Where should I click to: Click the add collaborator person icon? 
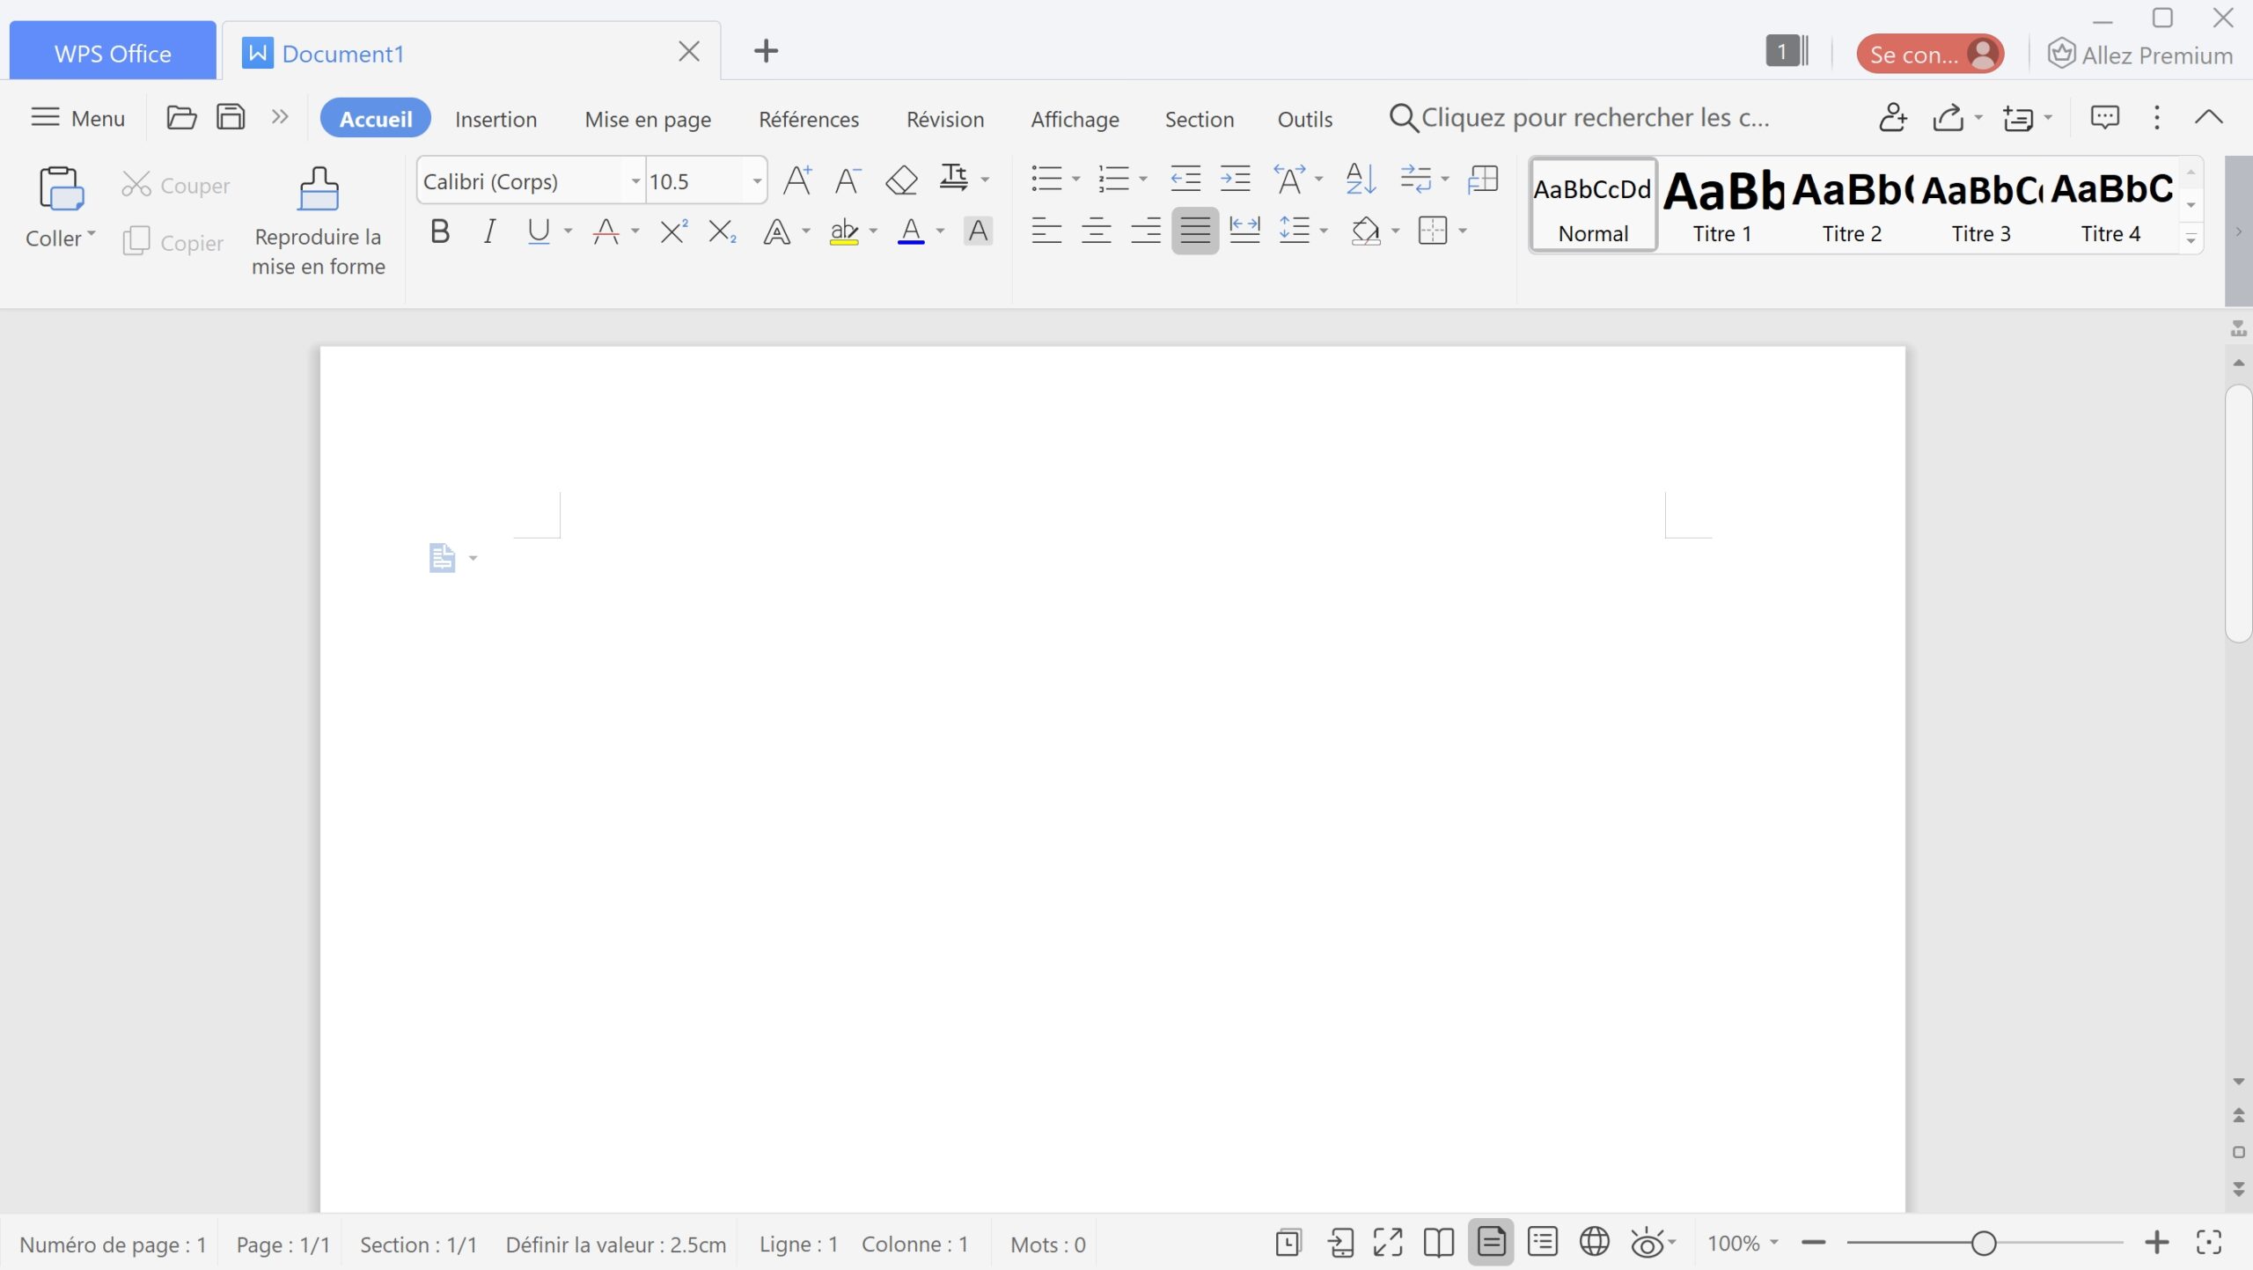[x=1892, y=117]
